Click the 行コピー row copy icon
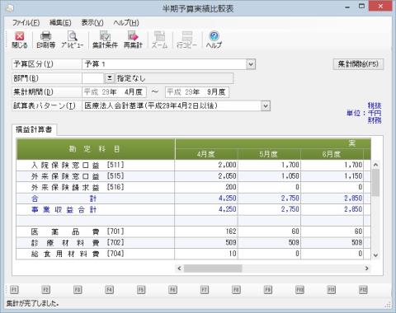Screen dimensions: 396x313 (187, 40)
